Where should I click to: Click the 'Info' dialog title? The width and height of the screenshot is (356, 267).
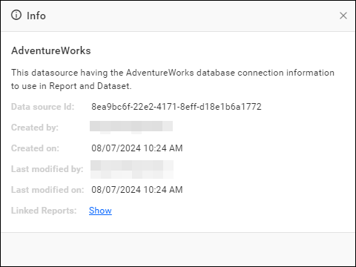(x=36, y=16)
